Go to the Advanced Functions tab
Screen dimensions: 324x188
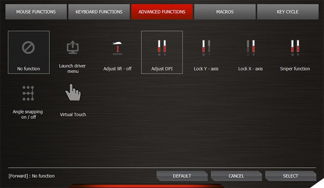162,12
